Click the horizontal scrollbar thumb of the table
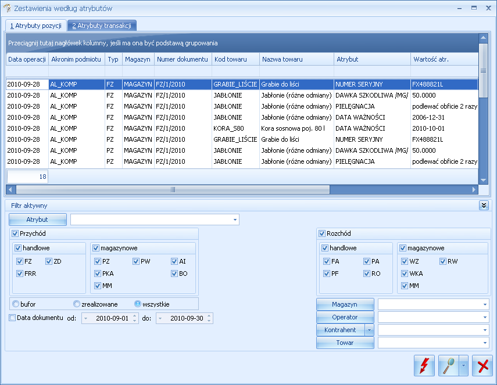497x385 pixels. [x=173, y=190]
